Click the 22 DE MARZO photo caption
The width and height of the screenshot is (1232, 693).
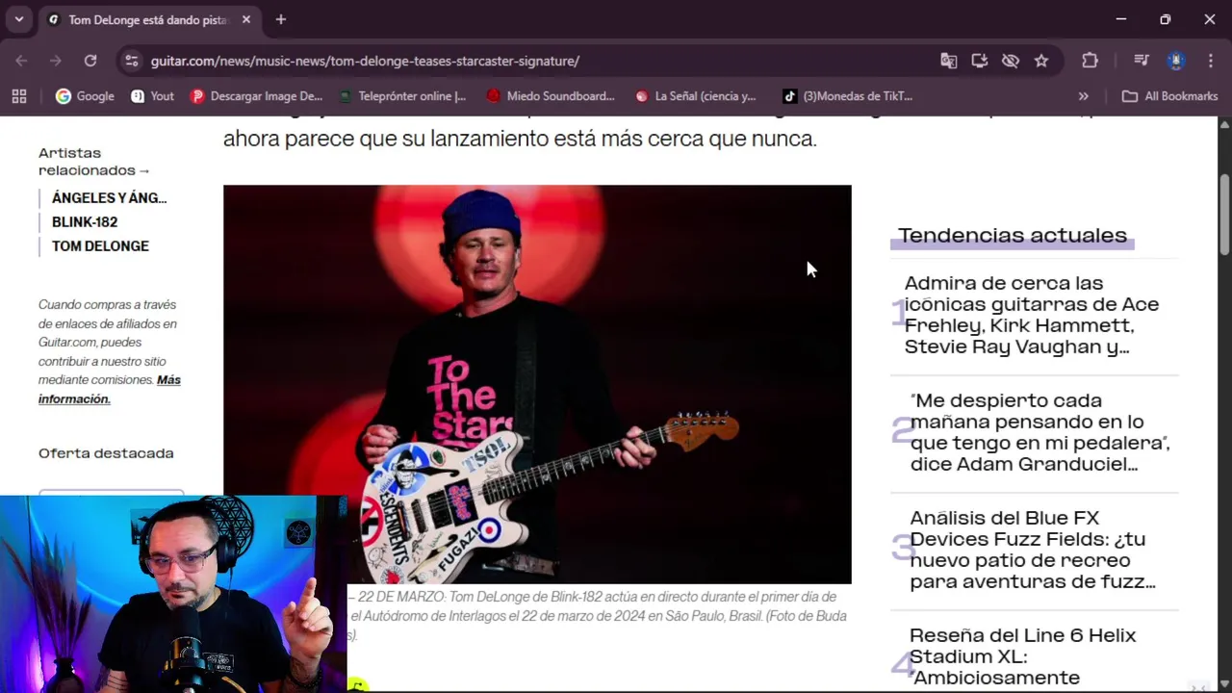598,616
